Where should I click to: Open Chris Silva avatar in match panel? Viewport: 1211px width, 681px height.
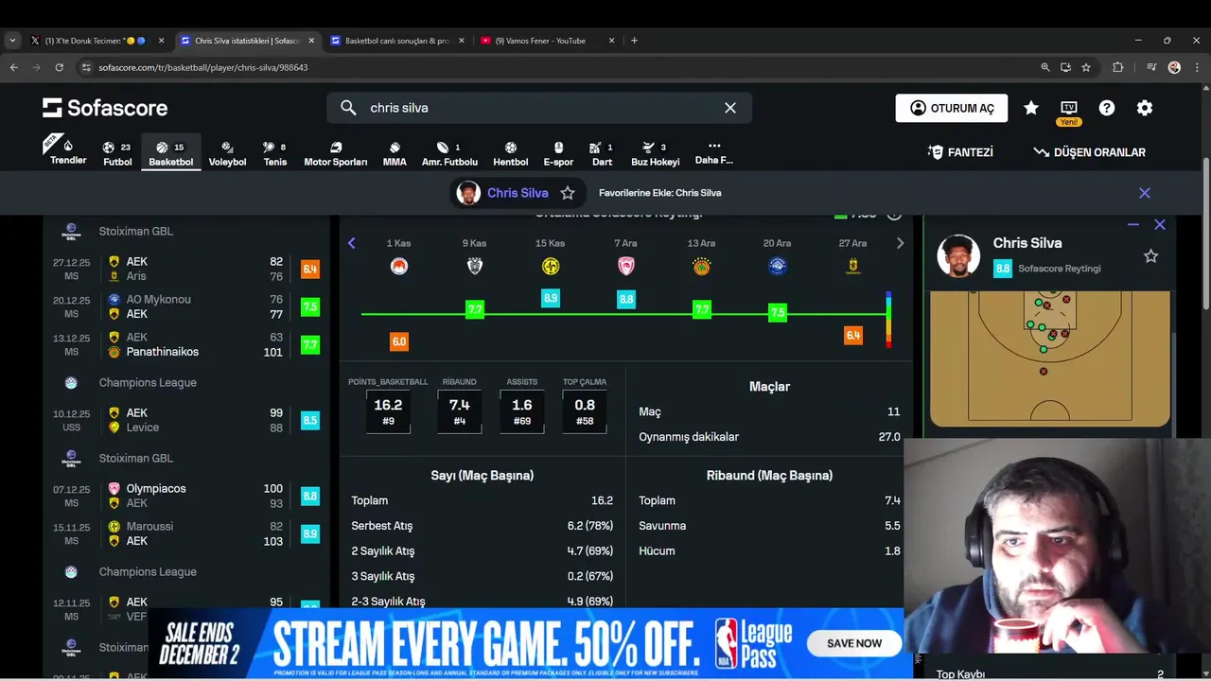[957, 255]
